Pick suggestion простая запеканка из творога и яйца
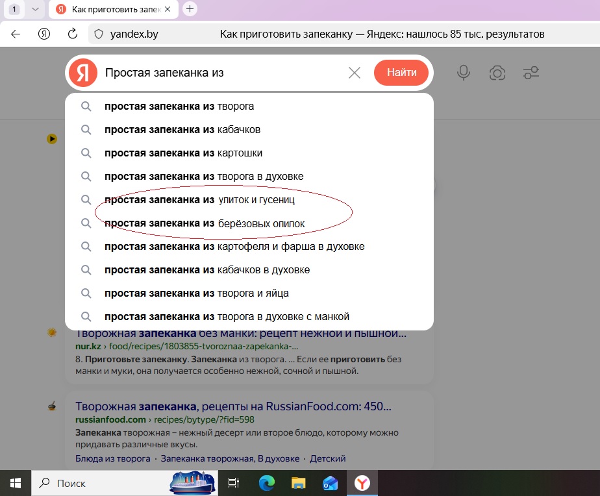This screenshot has height=496, width=600. tap(196, 293)
